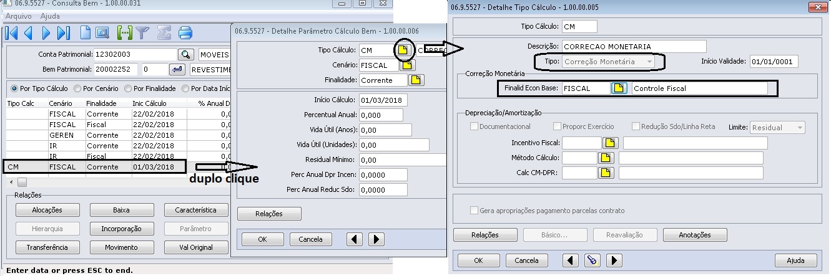Open yellow note zoom beside Incentivo Fiscal
The height and width of the screenshot is (276, 831).
pyautogui.click(x=610, y=143)
